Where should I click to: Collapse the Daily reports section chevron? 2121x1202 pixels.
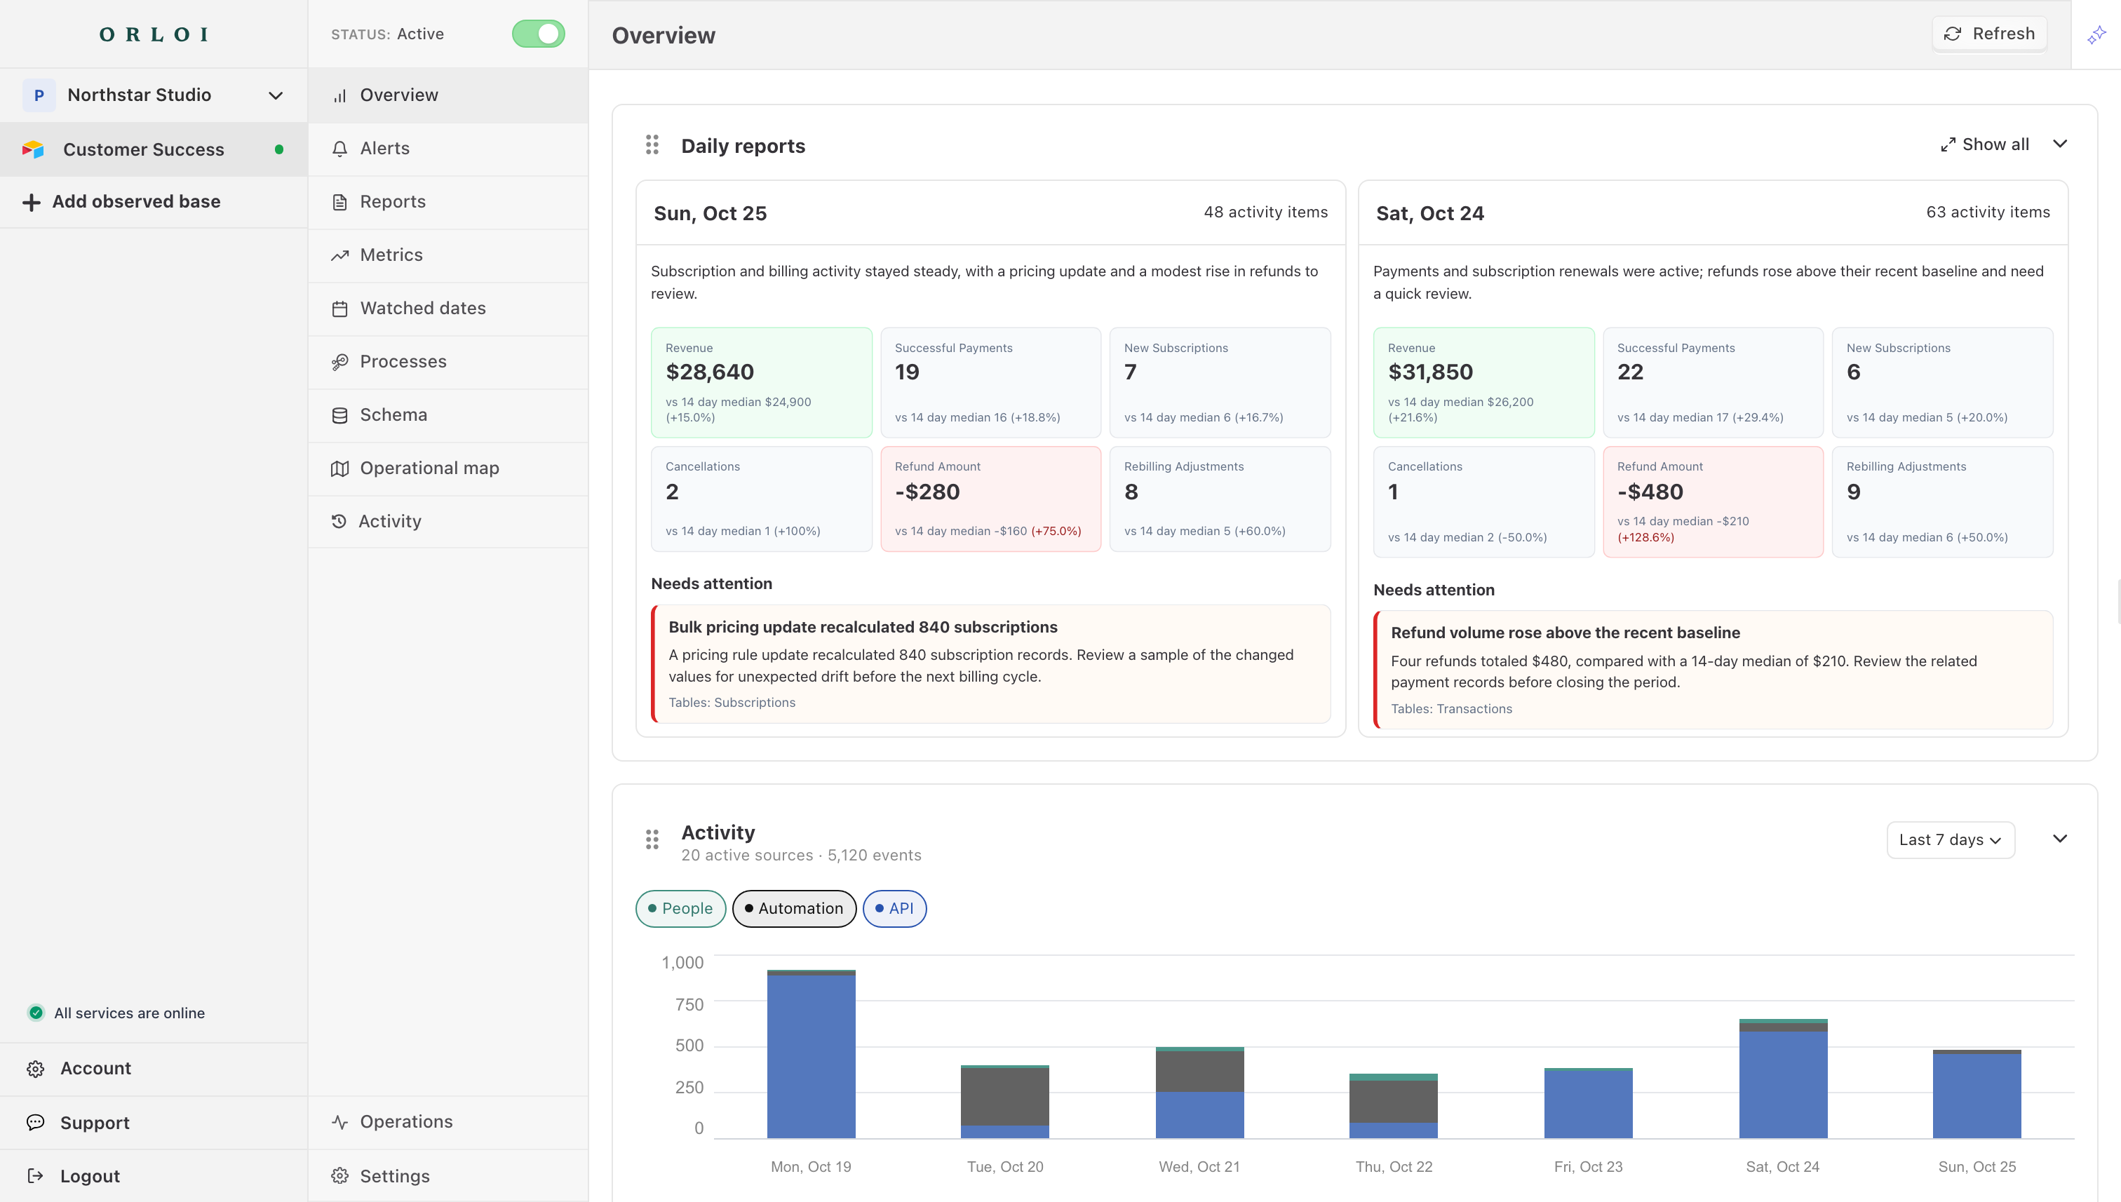pos(2060,144)
